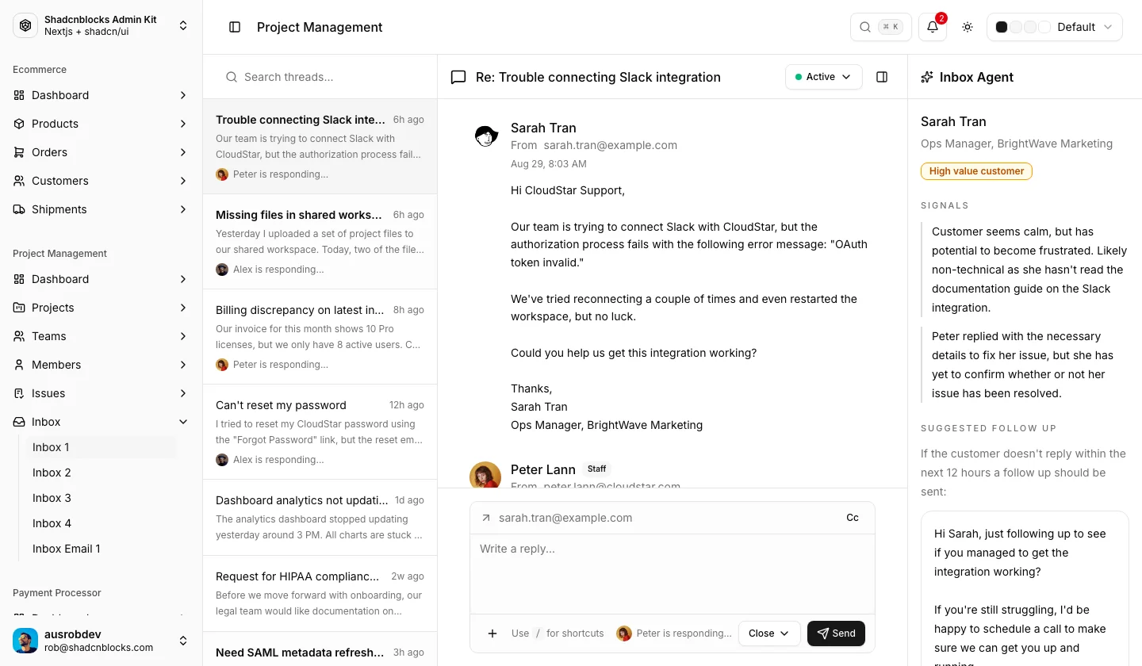Open the Missing files in shared workspace thread

(320, 242)
